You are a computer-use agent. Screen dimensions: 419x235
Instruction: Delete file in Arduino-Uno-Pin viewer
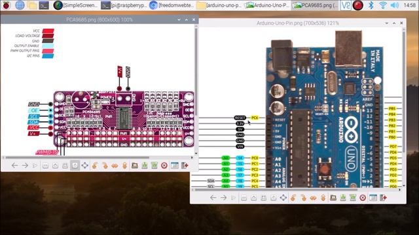(363, 198)
